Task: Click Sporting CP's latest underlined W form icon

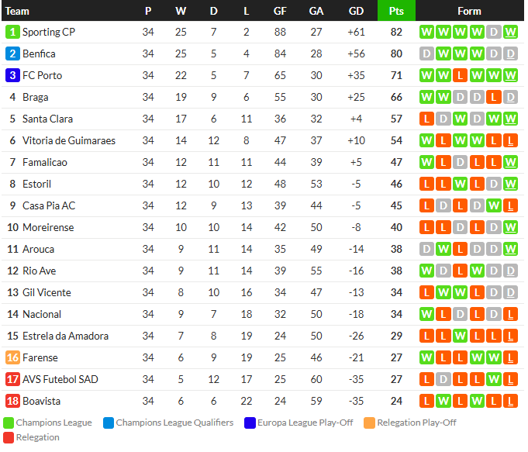Action: click(x=510, y=32)
